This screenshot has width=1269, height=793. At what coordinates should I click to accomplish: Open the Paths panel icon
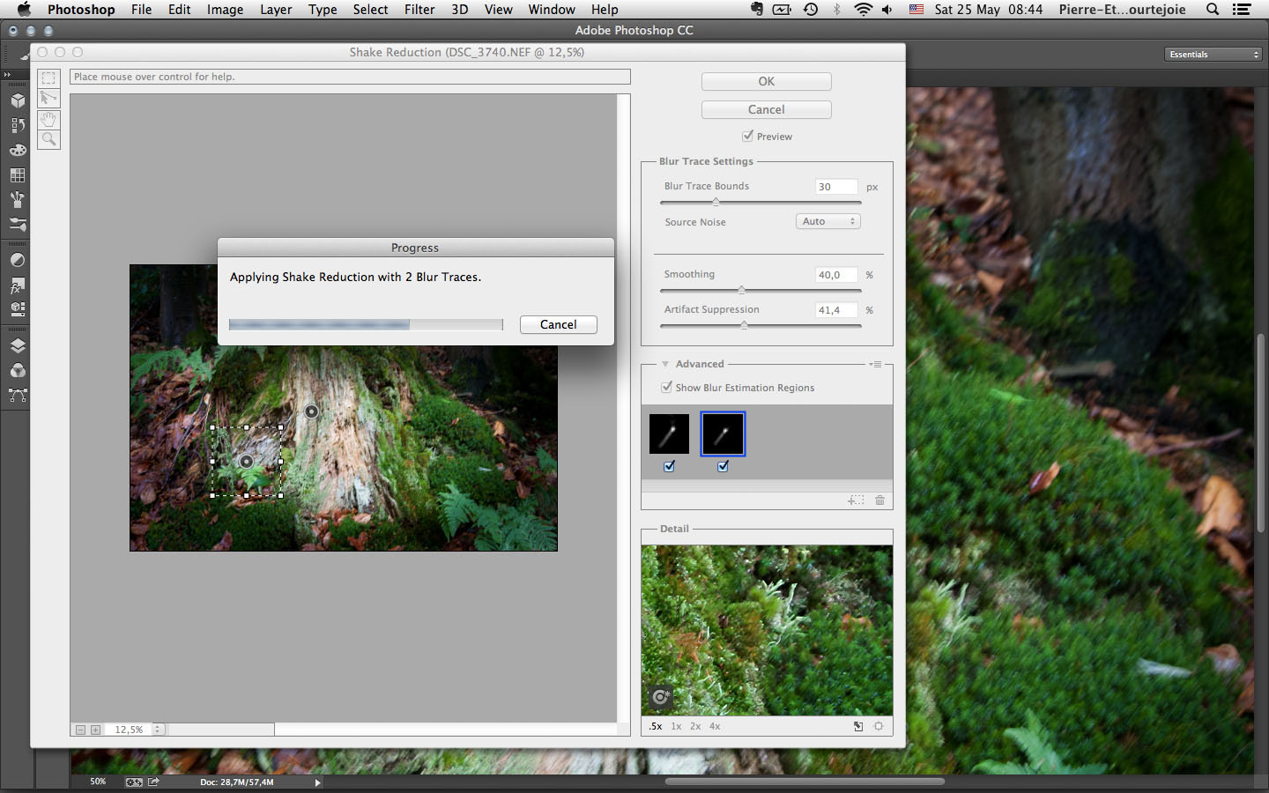click(18, 396)
